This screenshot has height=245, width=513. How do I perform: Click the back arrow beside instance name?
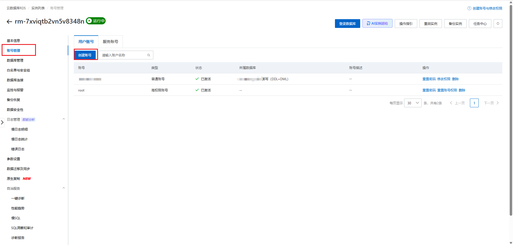9,22
